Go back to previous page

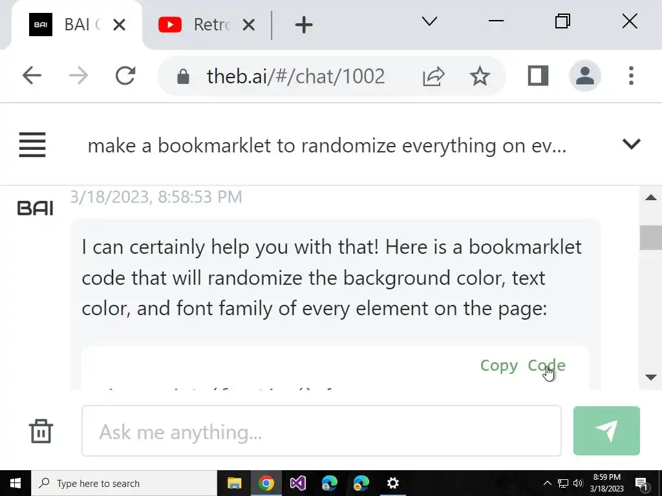tap(32, 76)
